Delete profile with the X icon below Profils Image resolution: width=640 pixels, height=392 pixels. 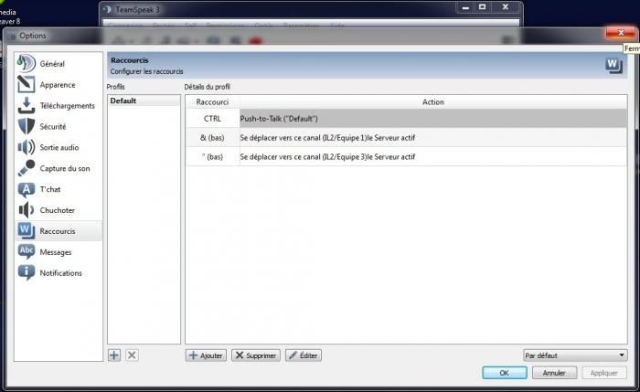click(x=132, y=355)
